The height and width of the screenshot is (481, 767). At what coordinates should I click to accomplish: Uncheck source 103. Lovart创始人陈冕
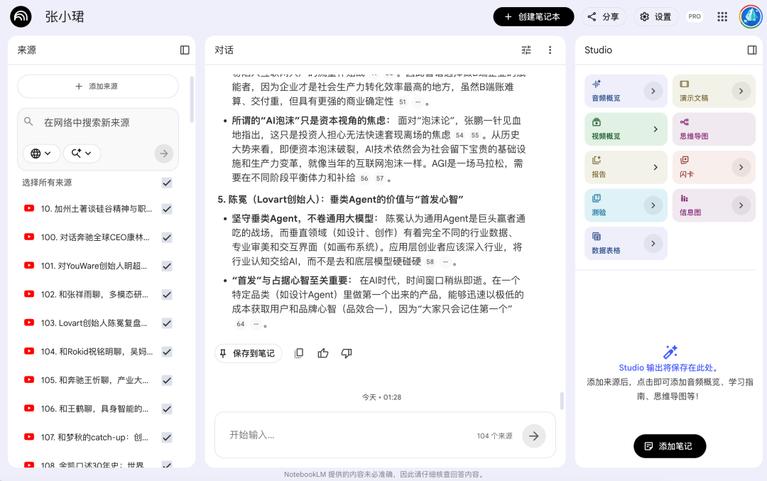click(167, 323)
